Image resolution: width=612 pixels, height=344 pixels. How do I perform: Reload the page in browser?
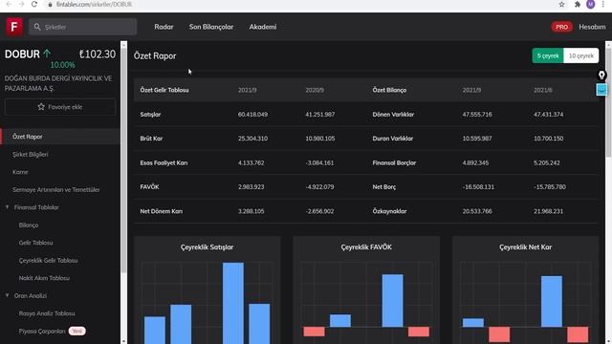click(x=34, y=4)
